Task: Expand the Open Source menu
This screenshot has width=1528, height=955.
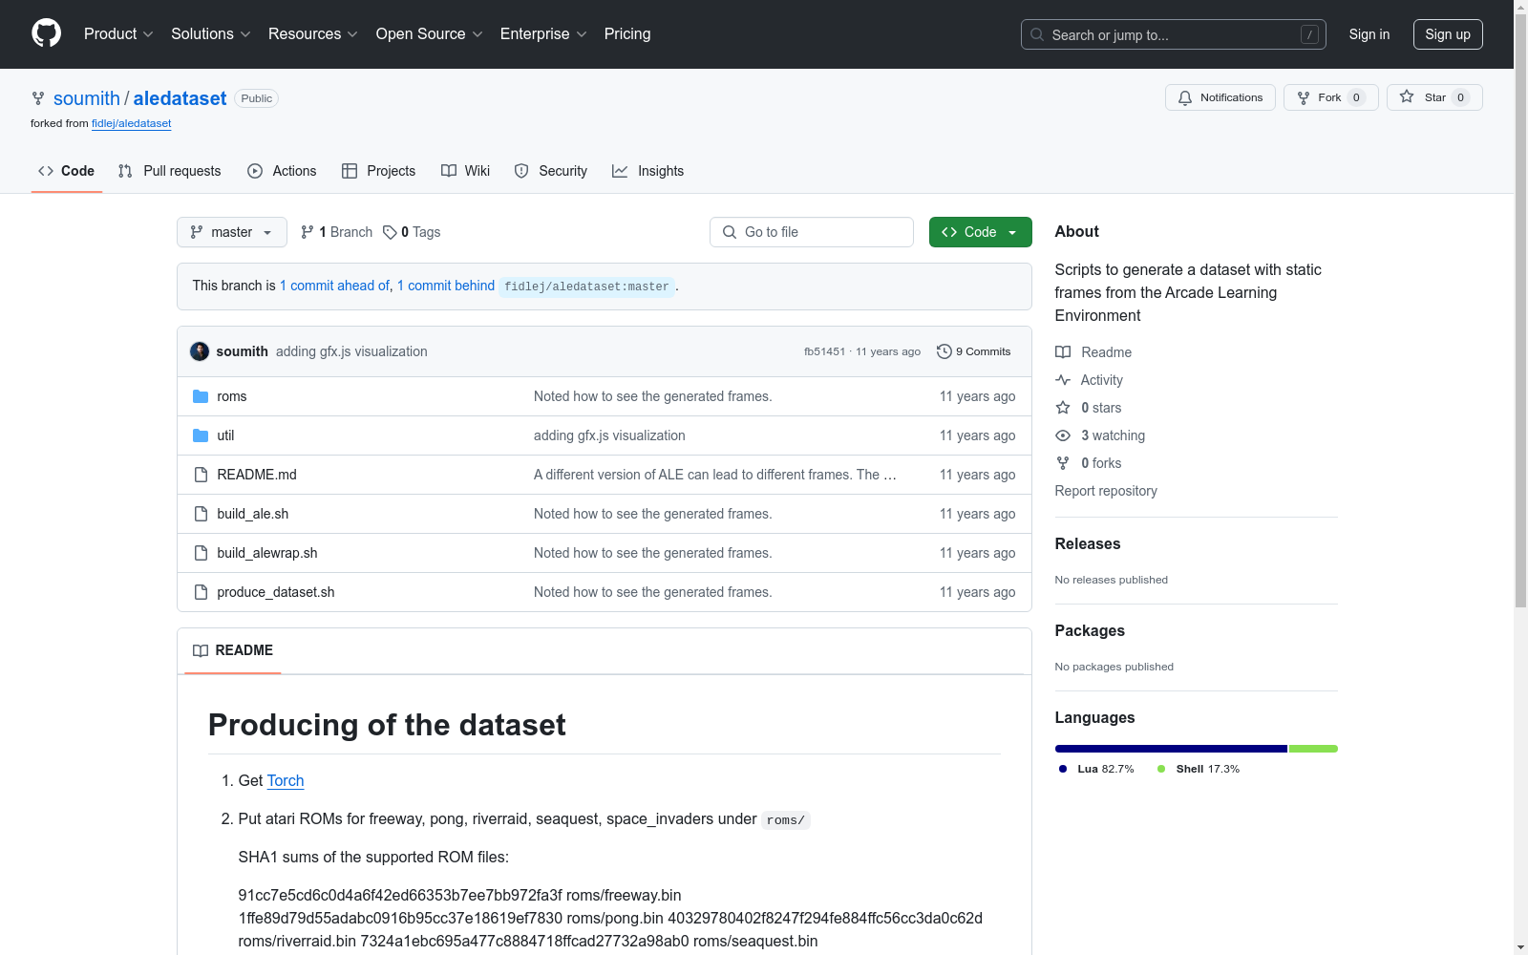Action: 430,34
